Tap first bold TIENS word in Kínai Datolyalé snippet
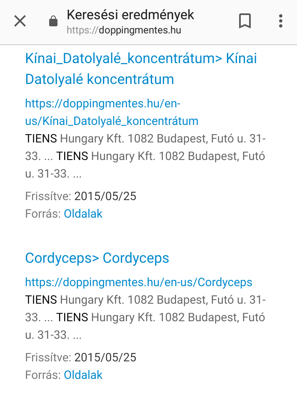The width and height of the screenshot is (297, 396). 41,139
